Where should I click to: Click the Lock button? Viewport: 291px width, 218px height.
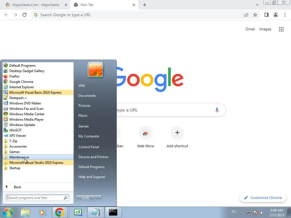pos(85,198)
